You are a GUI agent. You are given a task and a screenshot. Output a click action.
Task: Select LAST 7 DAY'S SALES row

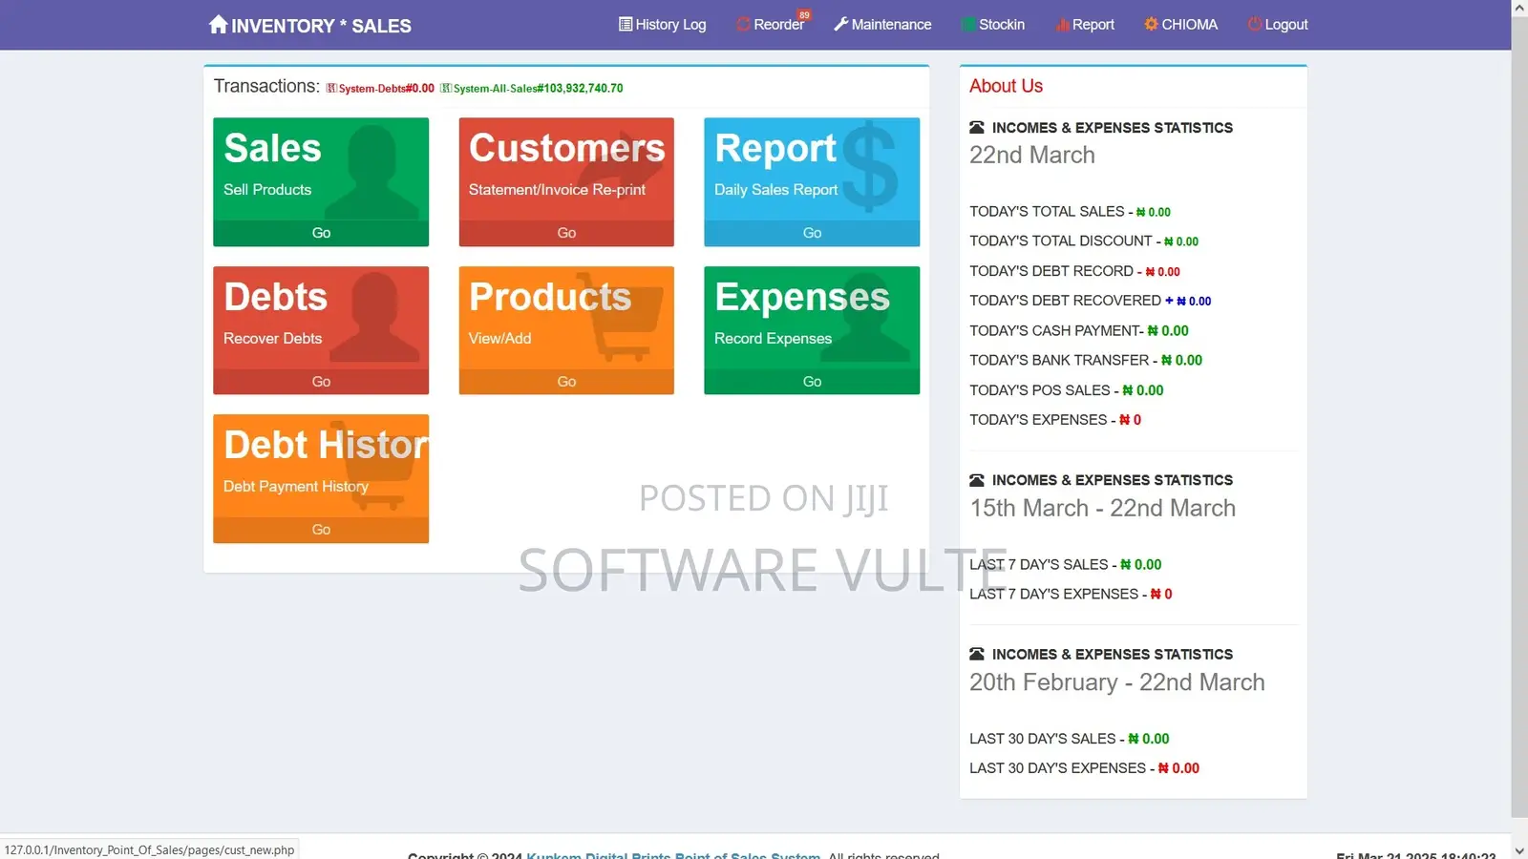[x=1066, y=564]
